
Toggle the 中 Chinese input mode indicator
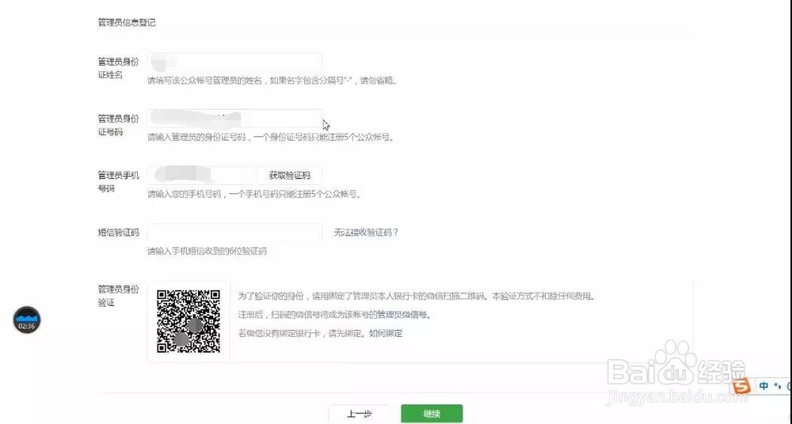(x=763, y=386)
